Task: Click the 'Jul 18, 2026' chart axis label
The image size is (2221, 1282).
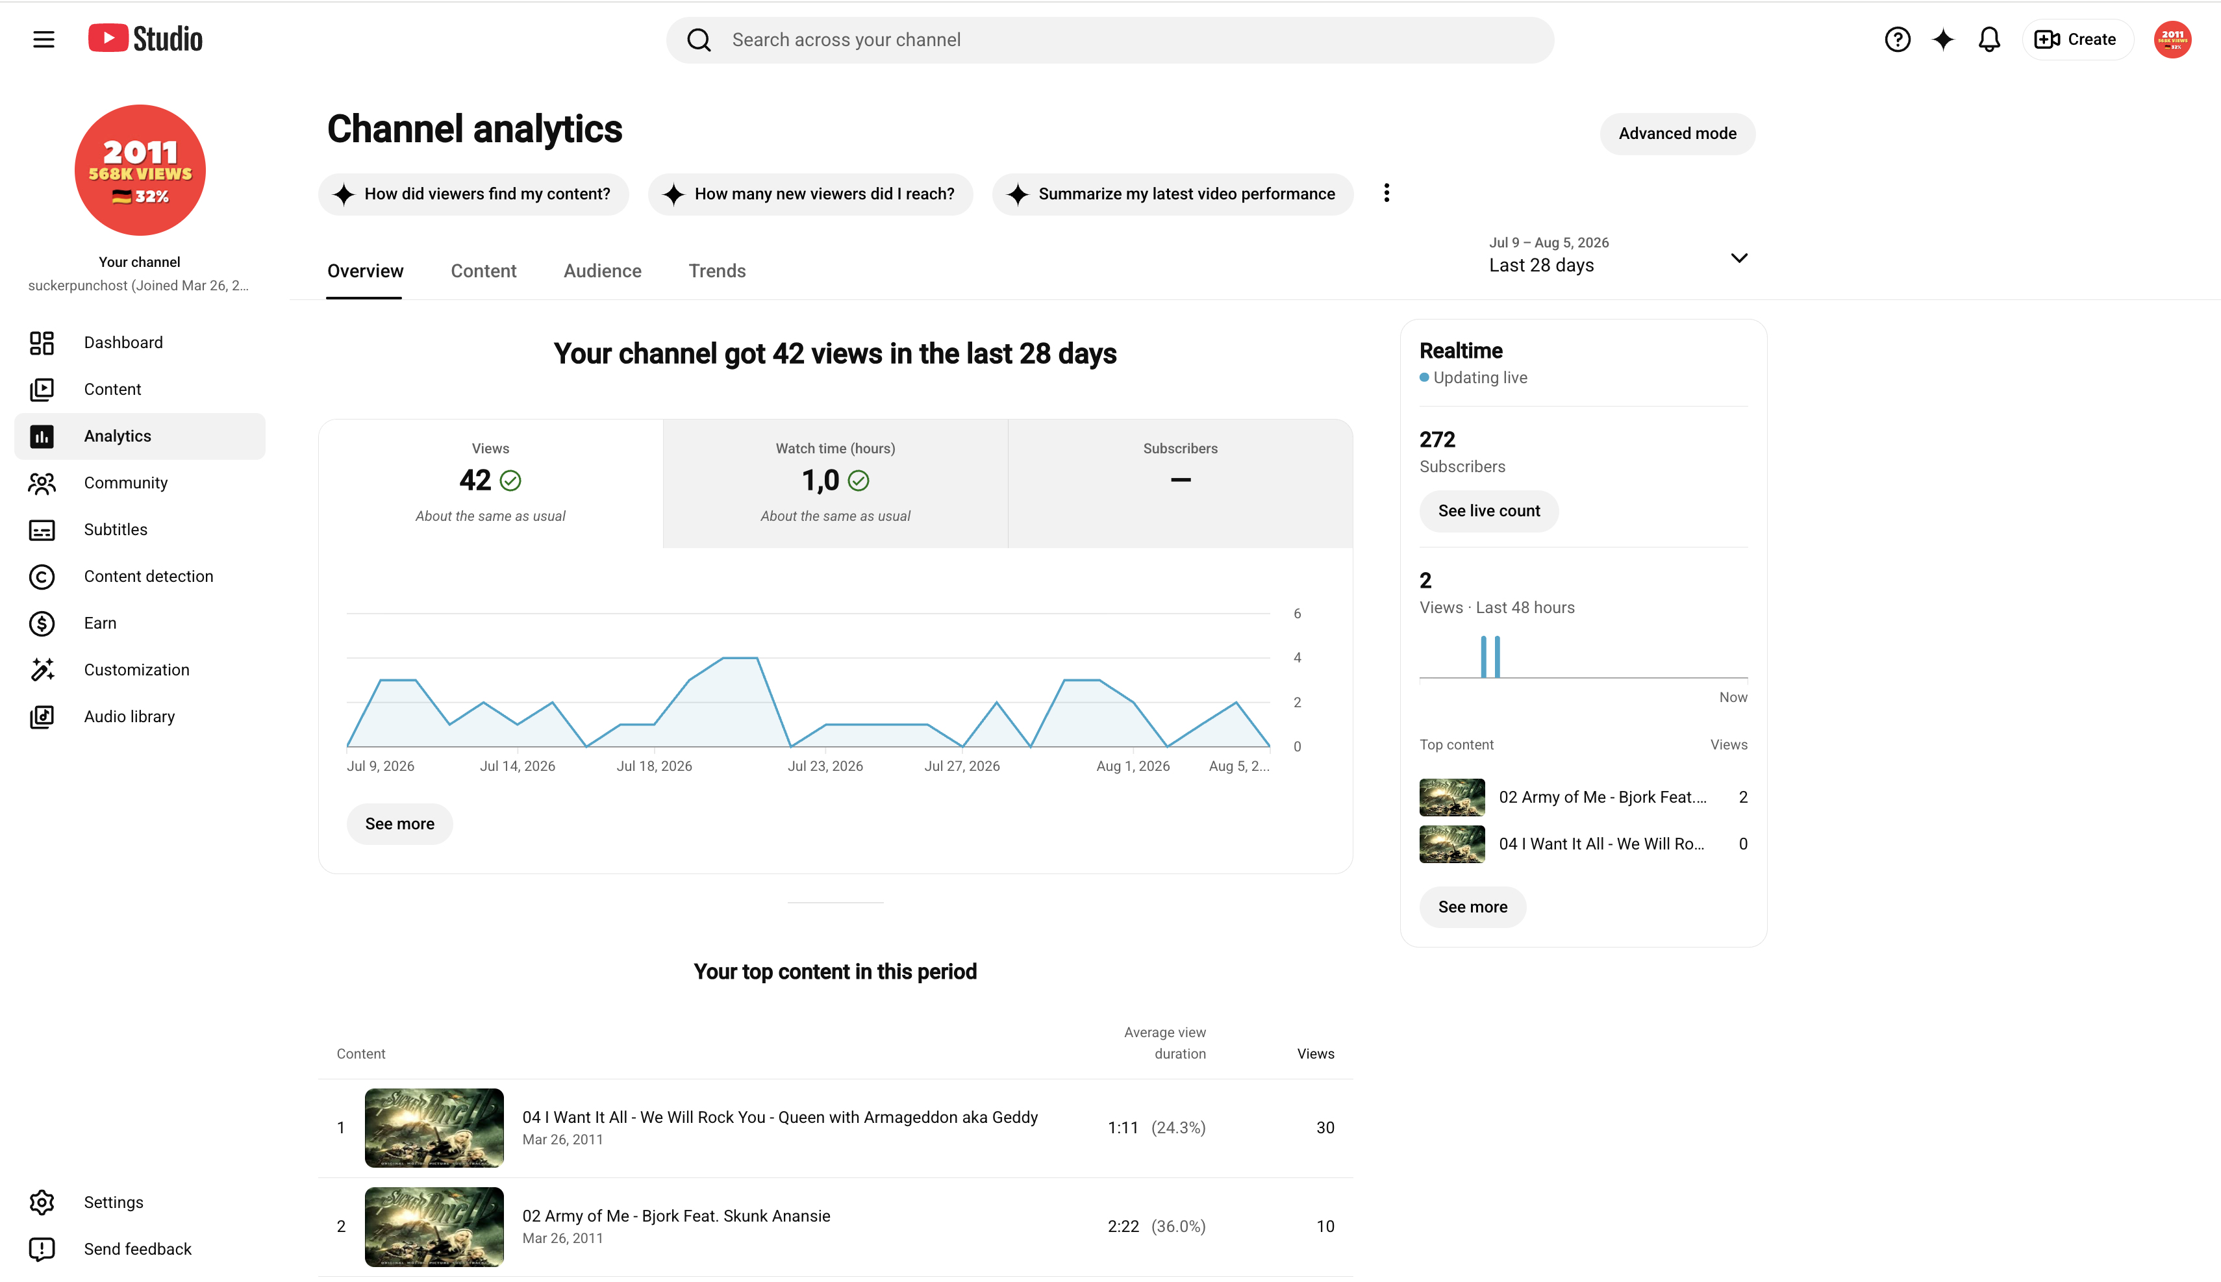Action: pos(654,766)
